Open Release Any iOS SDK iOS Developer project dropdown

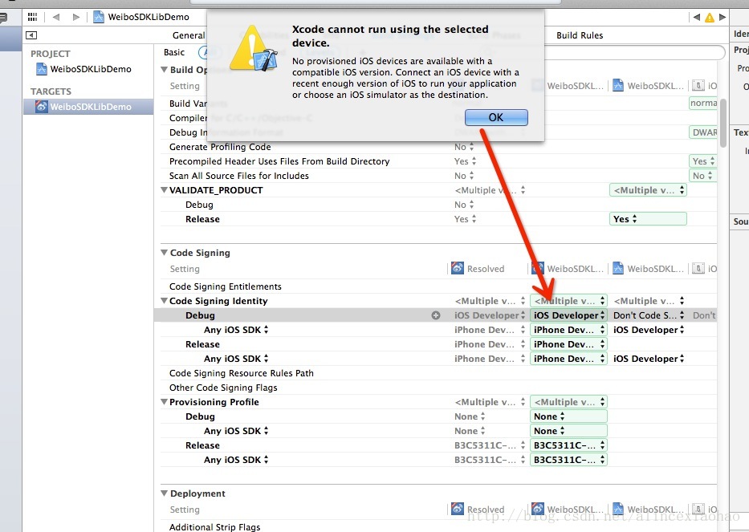pos(649,359)
